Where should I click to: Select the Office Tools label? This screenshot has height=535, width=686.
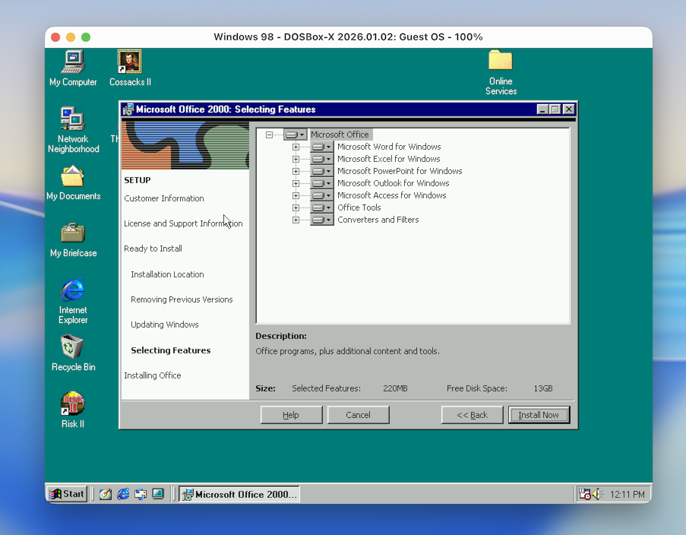click(x=359, y=207)
